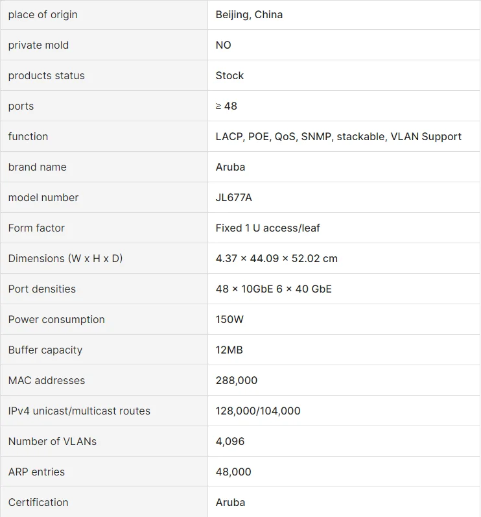Click the 'place of origin' label cell

43,14
